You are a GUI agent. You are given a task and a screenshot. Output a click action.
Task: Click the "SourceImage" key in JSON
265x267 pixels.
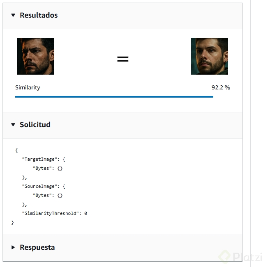tap(40, 186)
